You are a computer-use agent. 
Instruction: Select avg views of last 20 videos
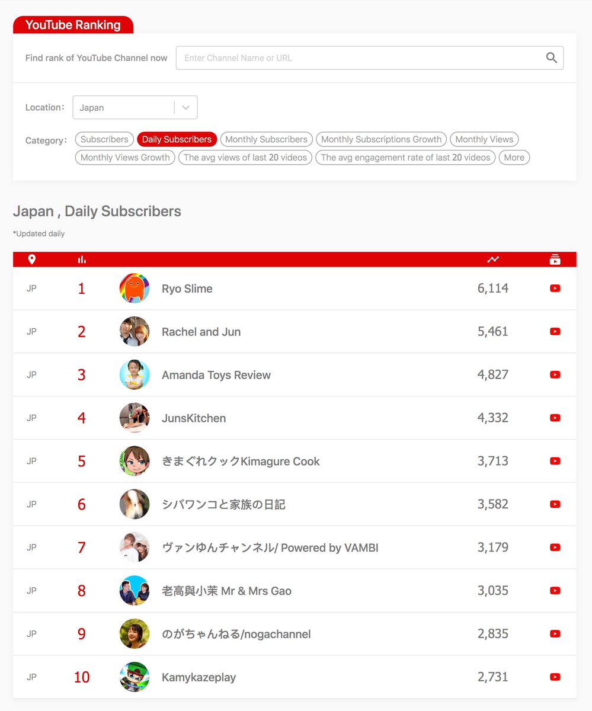click(245, 158)
